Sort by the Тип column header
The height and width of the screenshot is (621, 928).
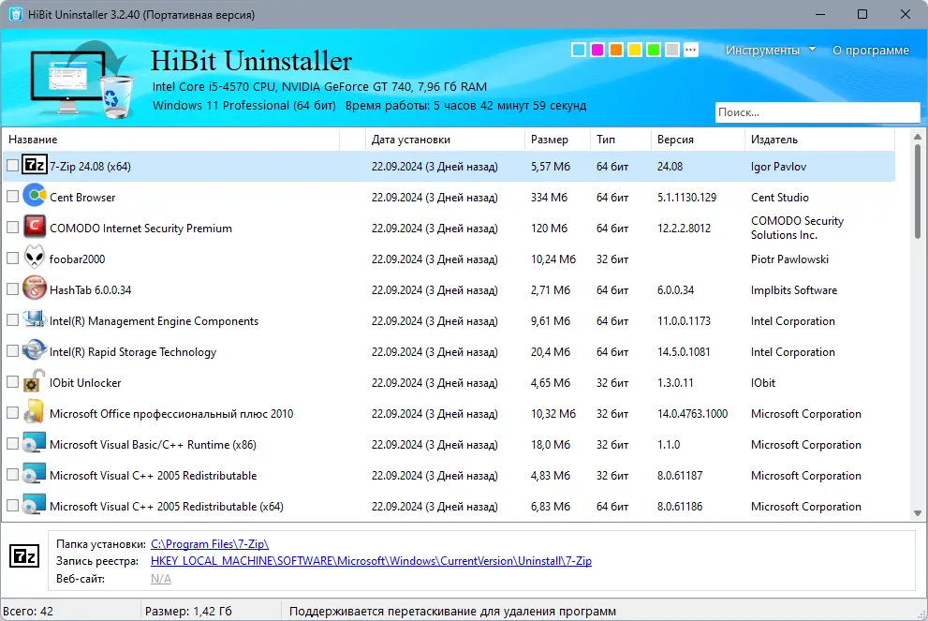(620, 140)
